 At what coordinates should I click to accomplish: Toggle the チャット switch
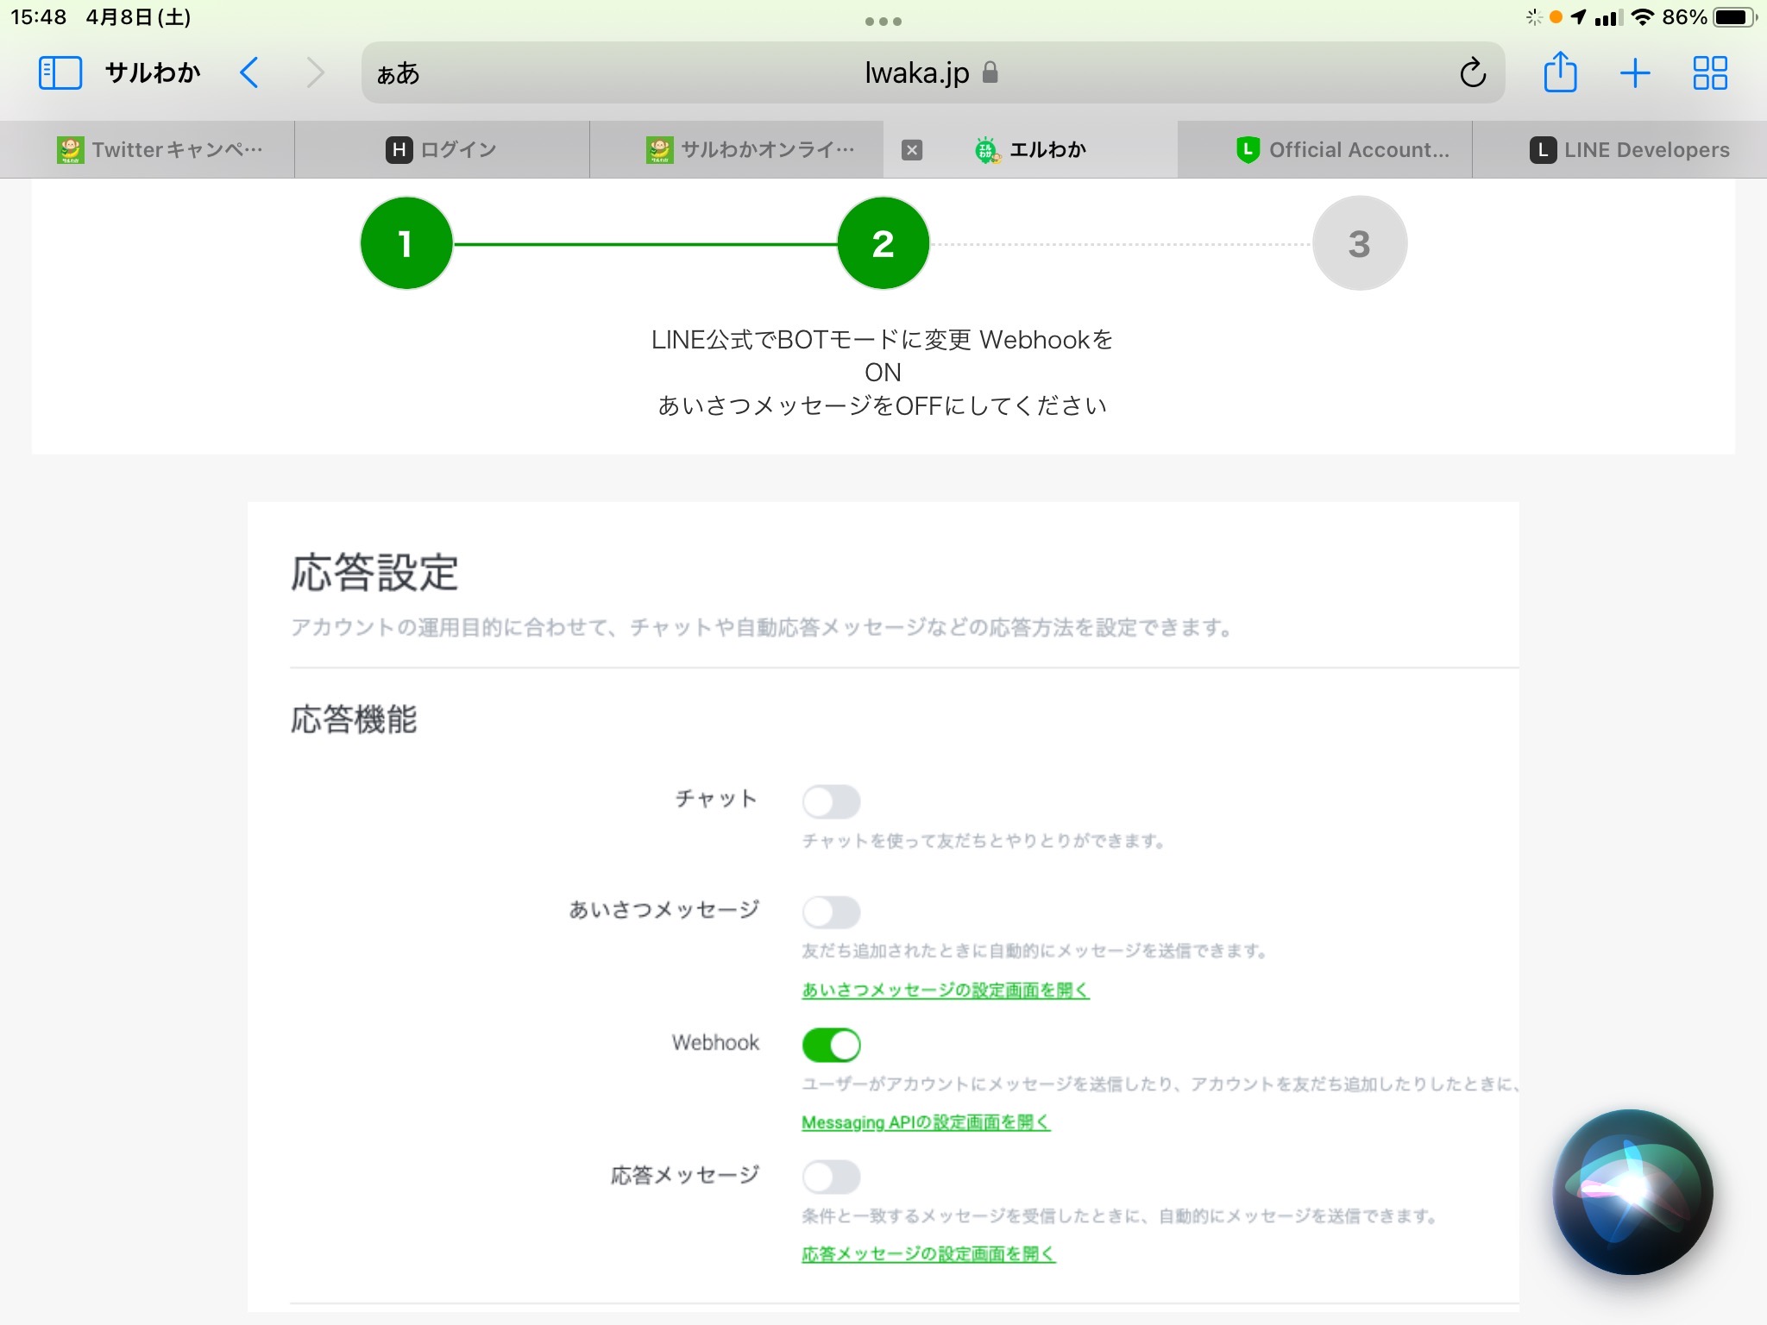coord(831,801)
